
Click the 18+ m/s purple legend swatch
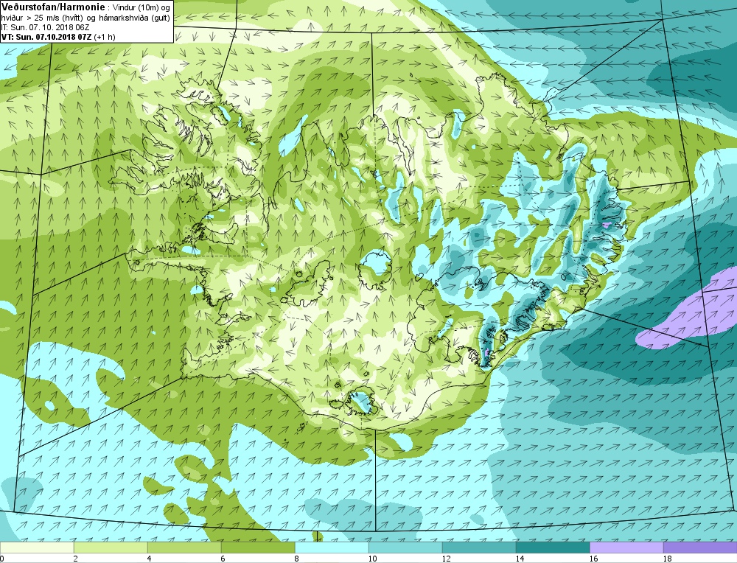click(x=700, y=548)
